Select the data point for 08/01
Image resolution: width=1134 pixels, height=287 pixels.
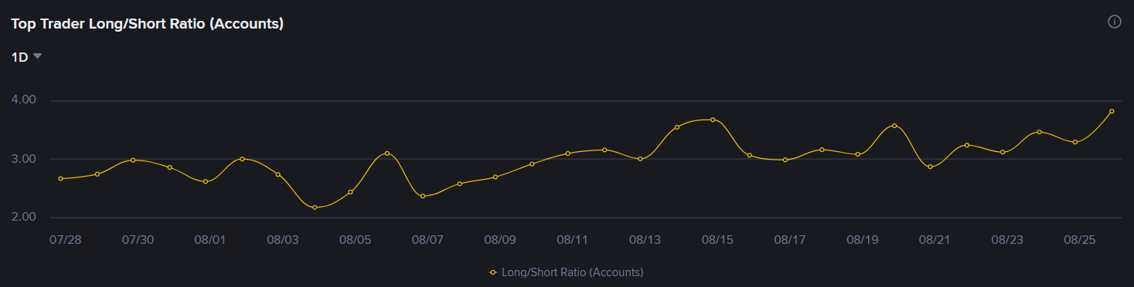coord(206,181)
